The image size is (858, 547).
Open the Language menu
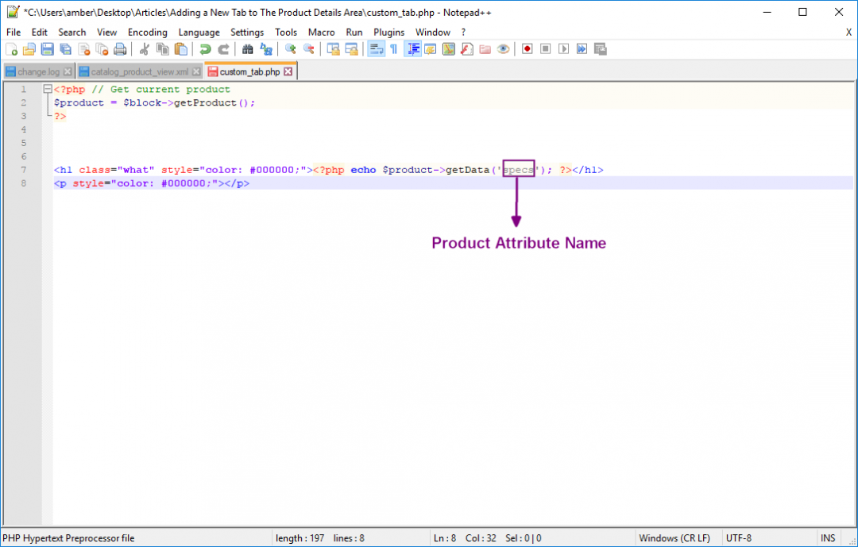pos(199,33)
